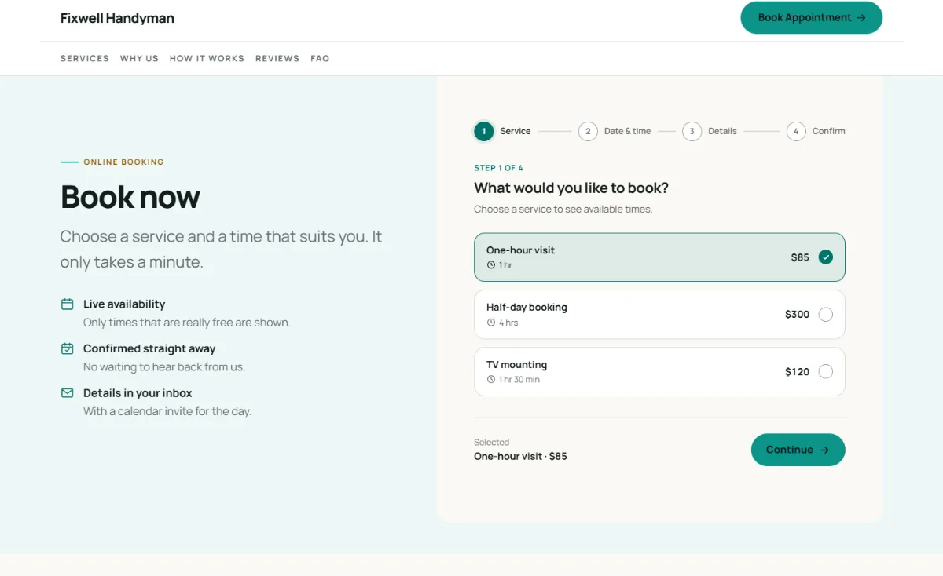Click "Details in your inbox" feature title
943x576 pixels.
(x=138, y=393)
